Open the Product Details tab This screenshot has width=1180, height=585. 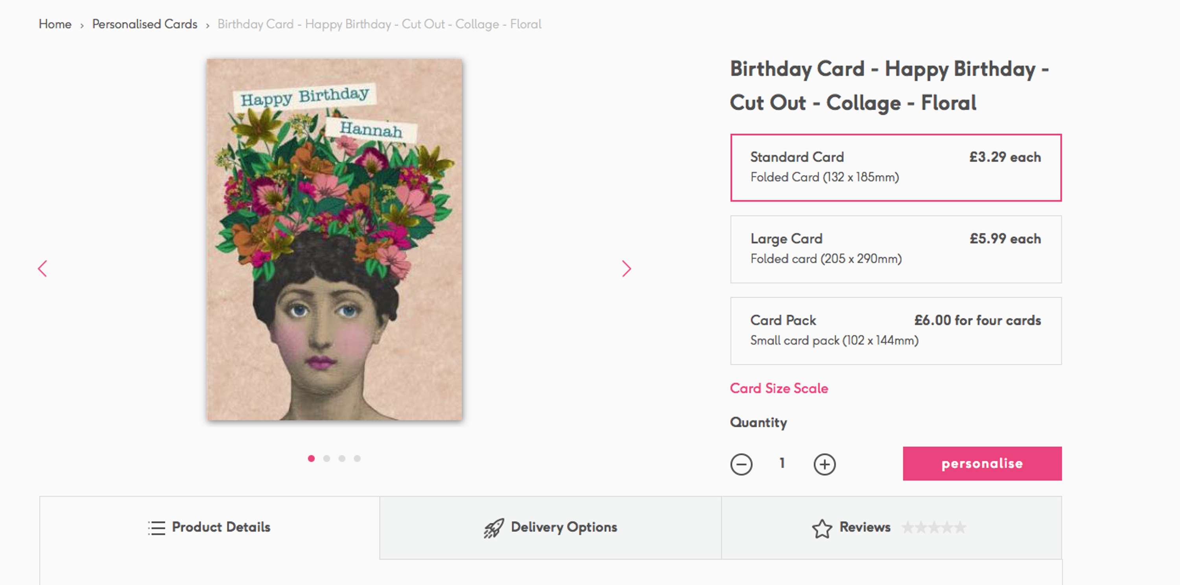209,527
